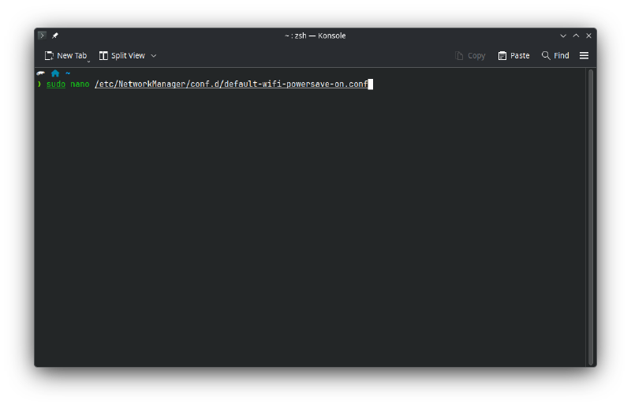Click the 'nano' command text

pyautogui.click(x=80, y=84)
